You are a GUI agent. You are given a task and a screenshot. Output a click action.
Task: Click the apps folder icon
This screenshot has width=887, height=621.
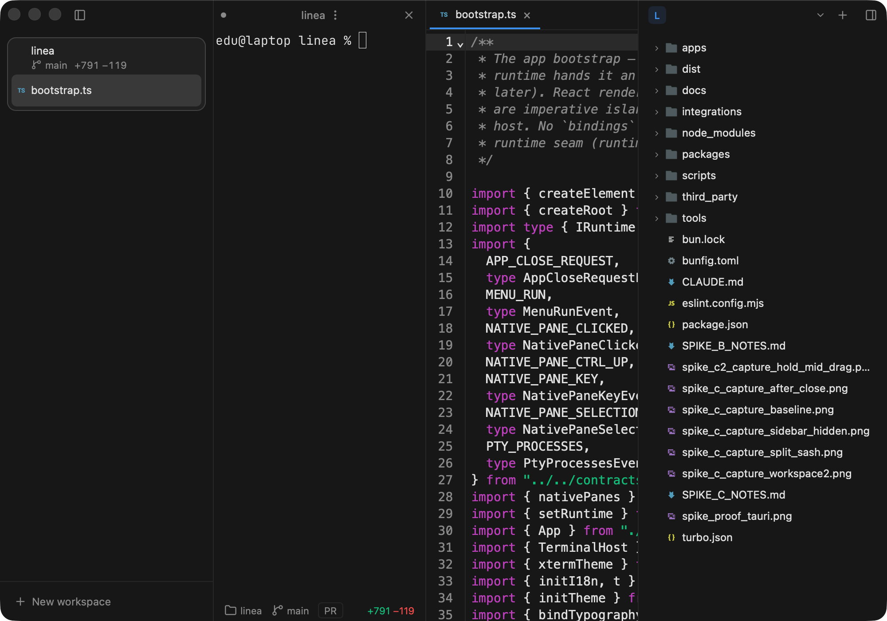point(671,48)
